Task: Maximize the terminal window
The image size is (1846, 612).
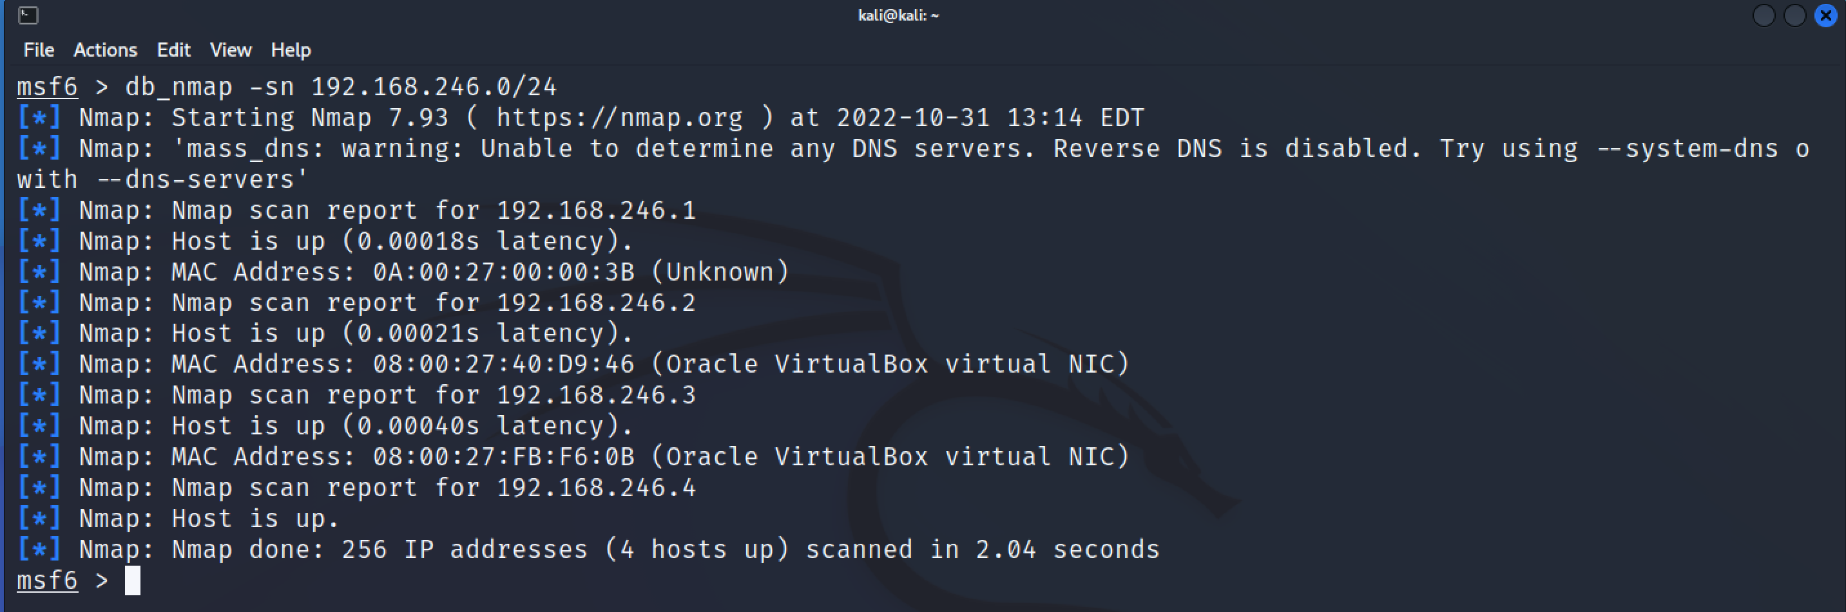Action: [x=1794, y=15]
